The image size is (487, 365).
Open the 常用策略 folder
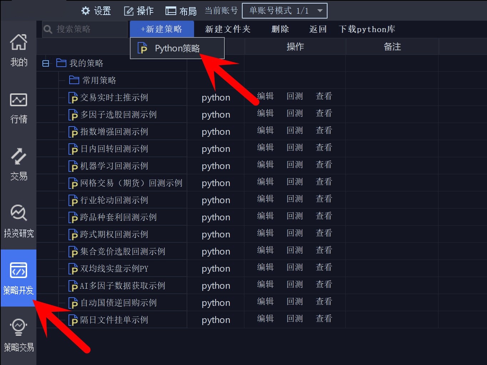click(x=93, y=80)
